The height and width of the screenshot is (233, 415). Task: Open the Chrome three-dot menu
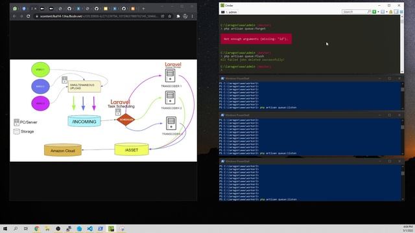(192, 16)
